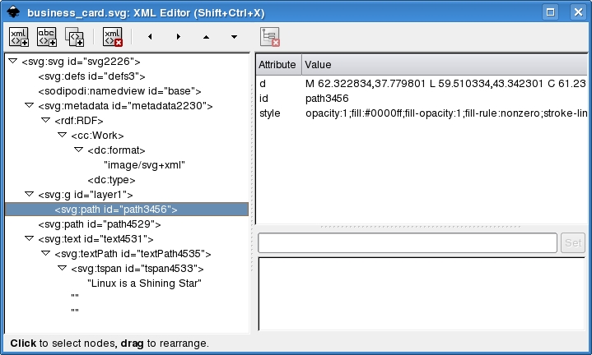
Task: Click the delete attribute icon
Action: pos(270,37)
